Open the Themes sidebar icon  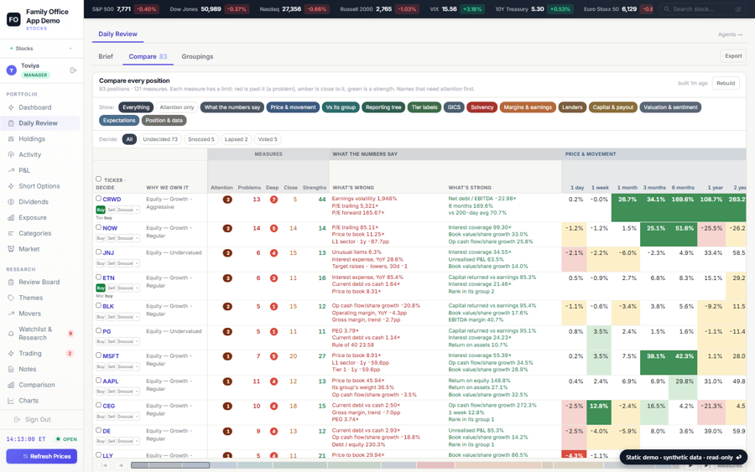[11, 298]
